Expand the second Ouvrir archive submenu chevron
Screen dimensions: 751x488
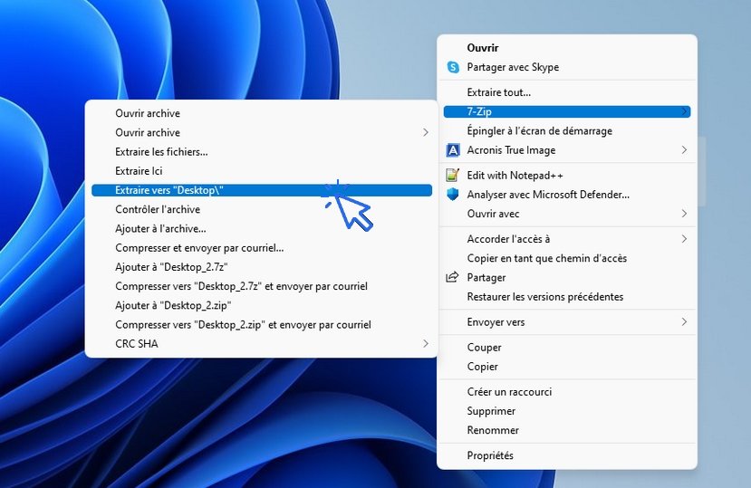point(425,132)
